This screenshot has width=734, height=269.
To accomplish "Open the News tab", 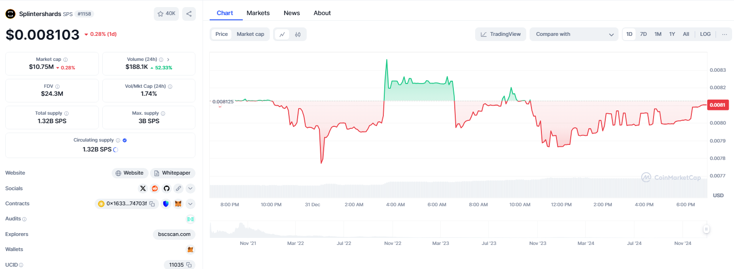I will click(292, 13).
